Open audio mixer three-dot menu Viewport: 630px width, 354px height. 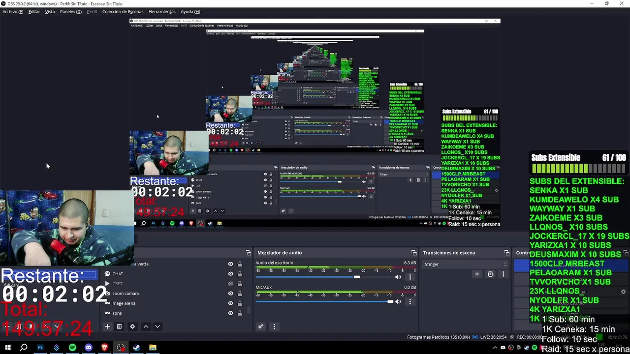(274, 326)
